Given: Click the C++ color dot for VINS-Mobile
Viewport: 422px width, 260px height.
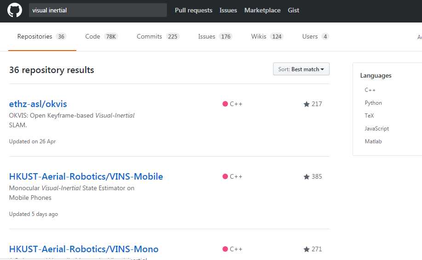Looking at the screenshot, I should point(225,176).
